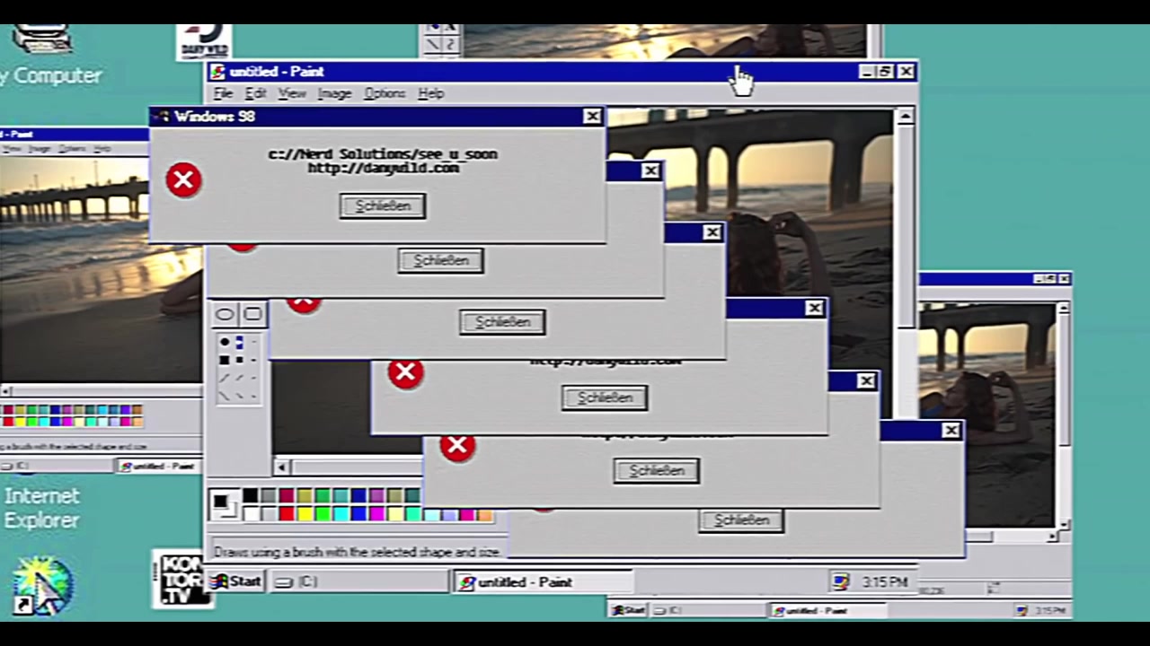
Task: Pick purple from Paint color palette
Action: pyautogui.click(x=376, y=496)
